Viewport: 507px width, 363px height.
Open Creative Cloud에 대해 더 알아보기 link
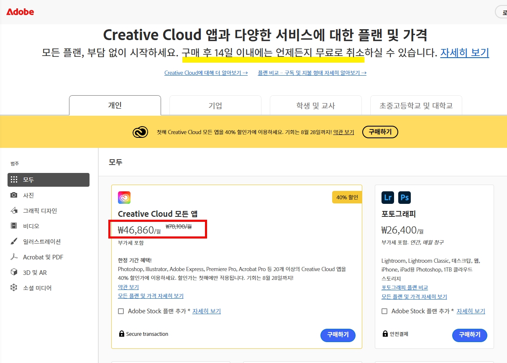click(206, 73)
